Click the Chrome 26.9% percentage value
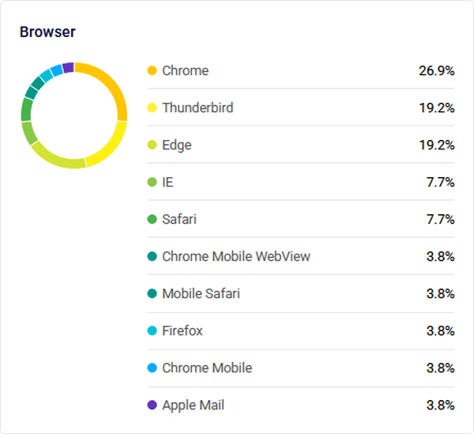This screenshot has height=434, width=474. 436,70
